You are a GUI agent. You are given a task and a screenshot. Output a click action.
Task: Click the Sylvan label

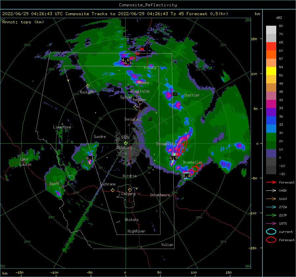(126, 97)
